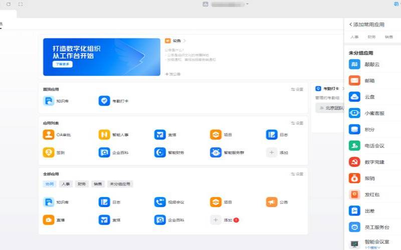The height and width of the screenshot is (250, 401).
Task: Click 添加 with the red badge
Action: (x=225, y=220)
